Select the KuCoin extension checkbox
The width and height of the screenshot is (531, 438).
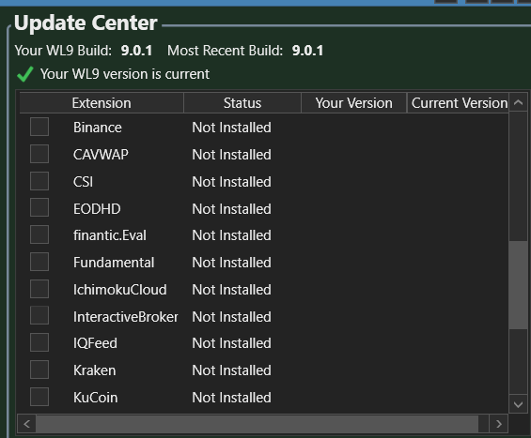39,397
